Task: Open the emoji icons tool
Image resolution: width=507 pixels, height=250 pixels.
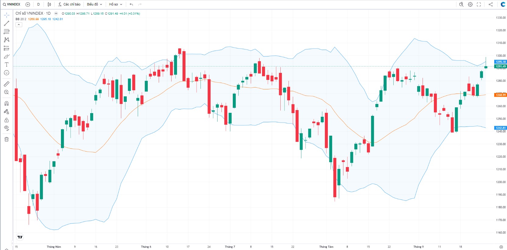Action: tap(6, 73)
